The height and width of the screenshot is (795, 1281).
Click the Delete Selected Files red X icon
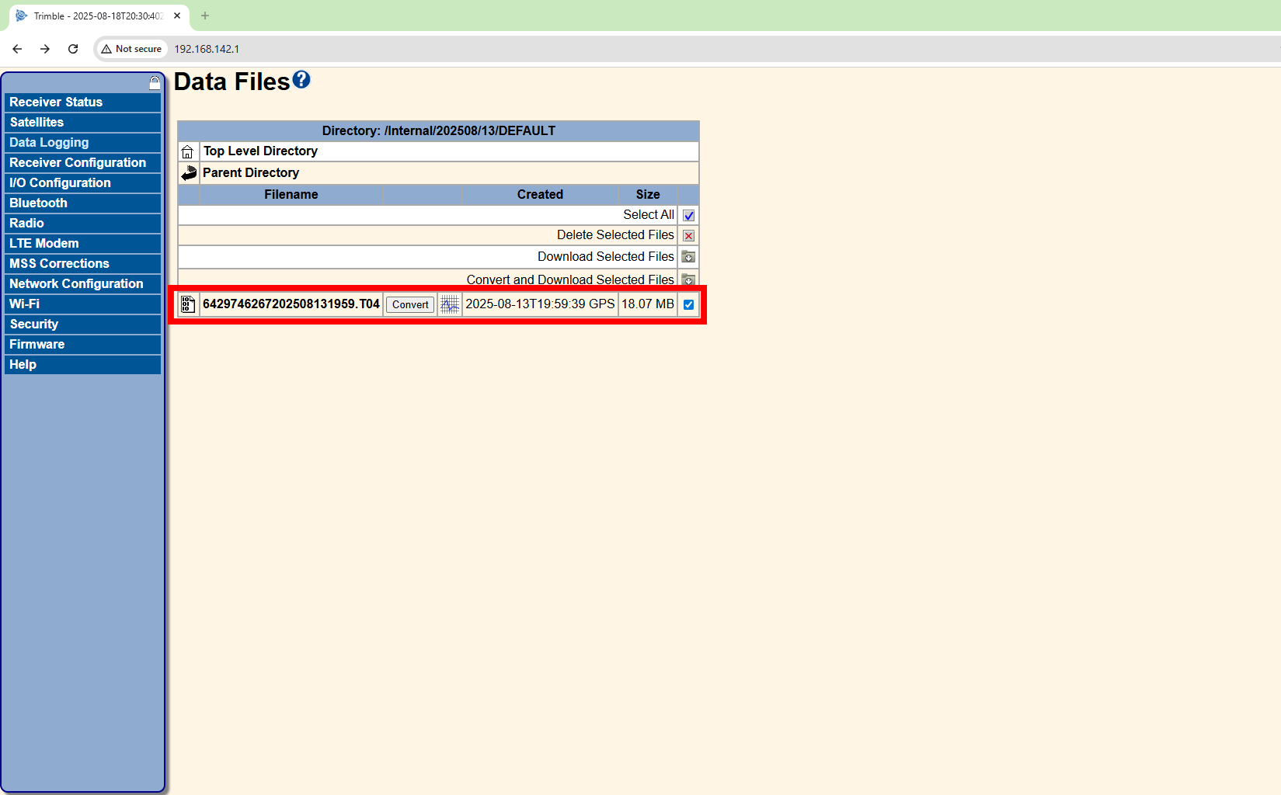[688, 236]
